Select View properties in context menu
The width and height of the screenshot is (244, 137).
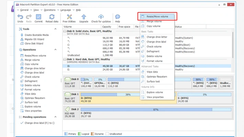157,97
